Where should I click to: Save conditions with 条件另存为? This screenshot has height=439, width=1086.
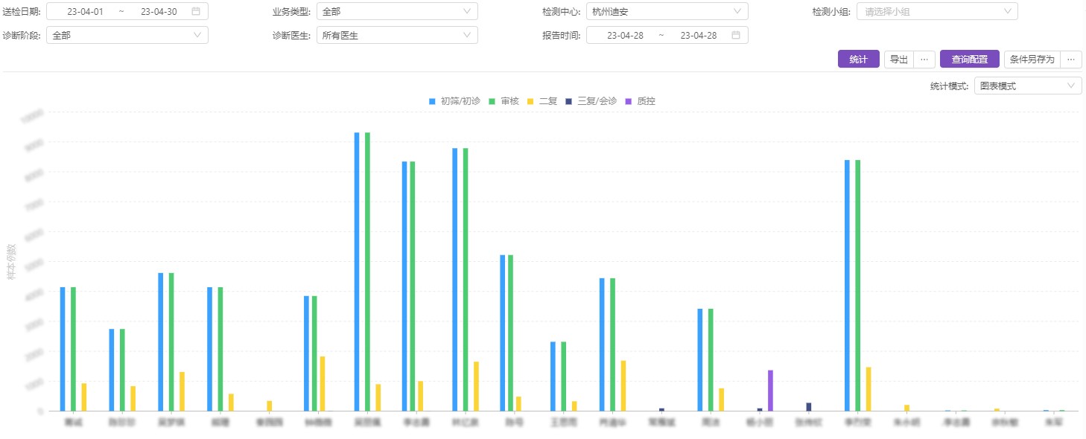1032,60
